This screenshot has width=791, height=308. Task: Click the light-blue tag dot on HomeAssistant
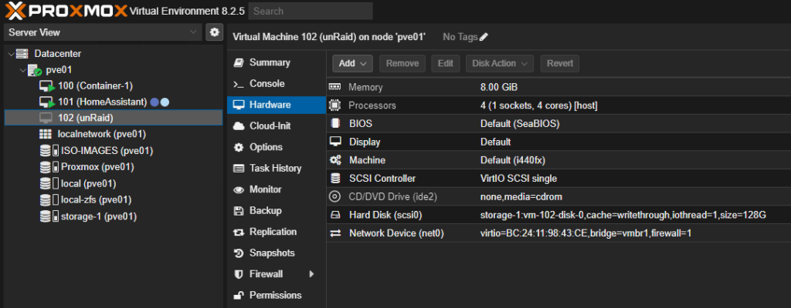pyautogui.click(x=165, y=102)
